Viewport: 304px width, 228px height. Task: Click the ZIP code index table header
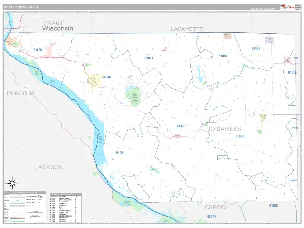(66, 194)
